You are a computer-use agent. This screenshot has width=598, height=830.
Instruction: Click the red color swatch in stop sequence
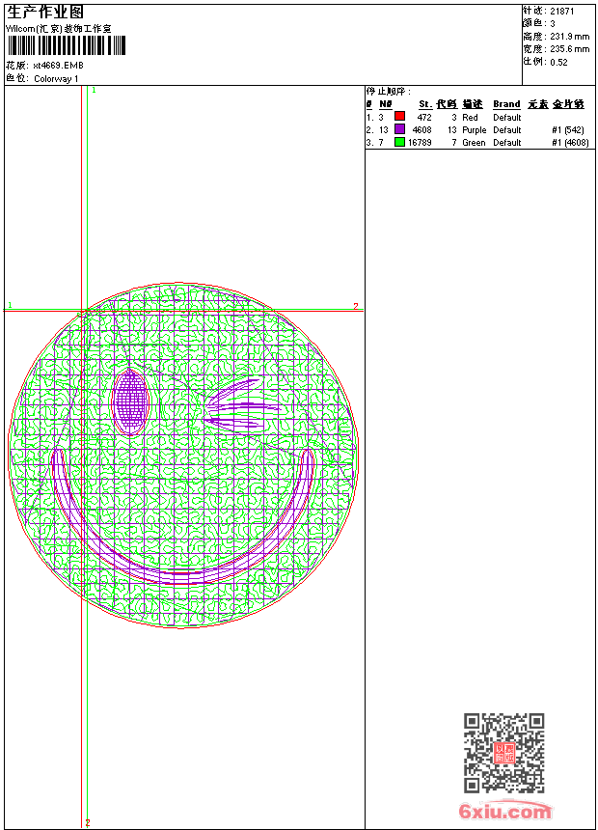pos(399,117)
